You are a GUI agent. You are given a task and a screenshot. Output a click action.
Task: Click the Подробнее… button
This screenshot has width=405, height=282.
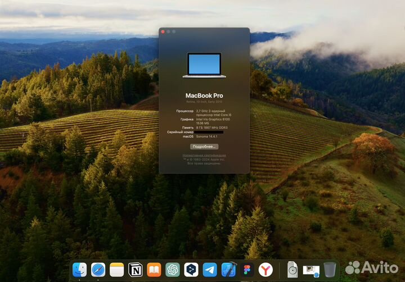pos(204,147)
